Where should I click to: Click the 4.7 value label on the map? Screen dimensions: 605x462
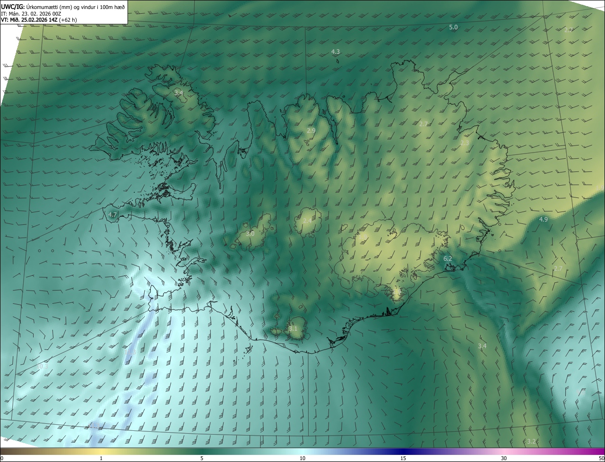pos(112,214)
